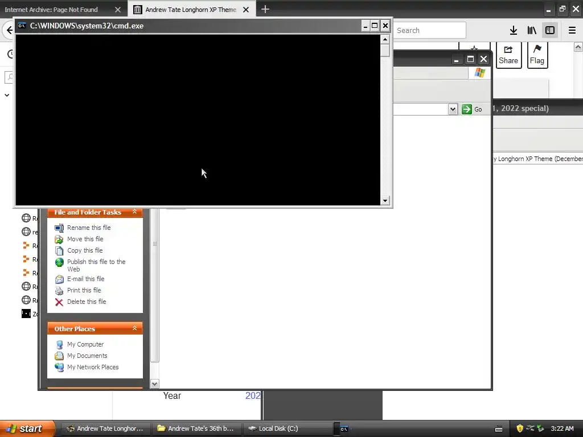Screen dimensions: 583x437
Task: Collapse the Other Places panel
Action: point(134,328)
